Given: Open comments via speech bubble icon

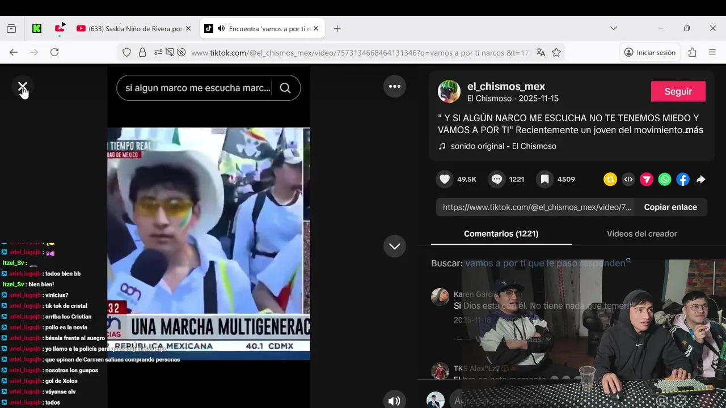Looking at the screenshot, I should click(497, 179).
